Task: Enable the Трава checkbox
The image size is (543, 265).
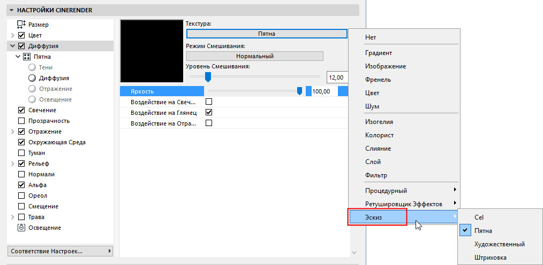Action: click(x=21, y=217)
